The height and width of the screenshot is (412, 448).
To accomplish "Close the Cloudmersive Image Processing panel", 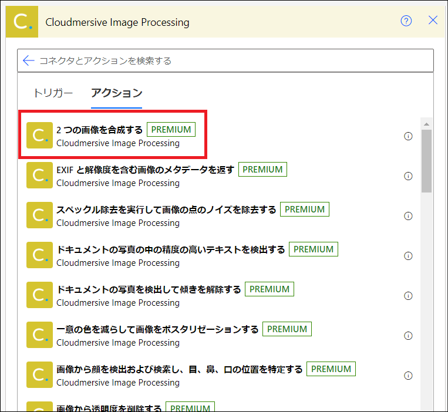I will tap(433, 21).
